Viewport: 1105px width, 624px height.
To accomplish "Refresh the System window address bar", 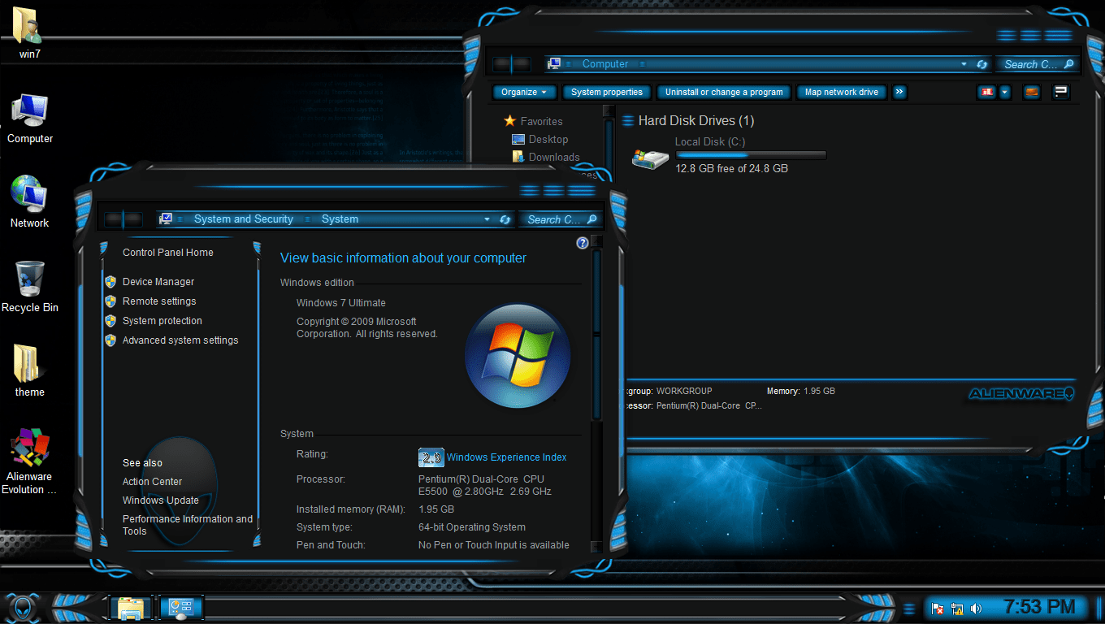I will click(x=505, y=219).
